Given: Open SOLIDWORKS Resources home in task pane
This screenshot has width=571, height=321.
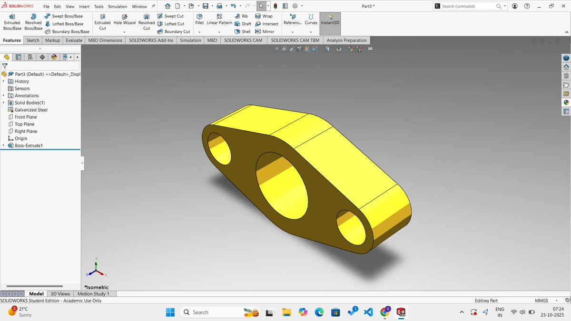Looking at the screenshot, I should (566, 67).
